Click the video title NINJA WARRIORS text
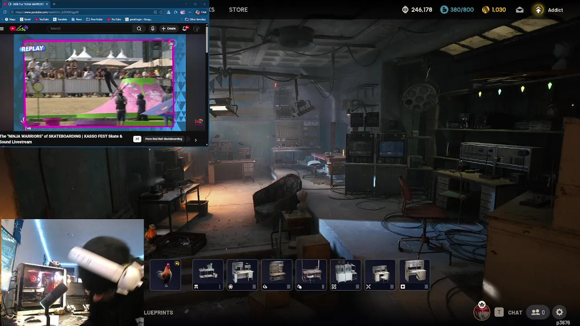 (x=61, y=139)
